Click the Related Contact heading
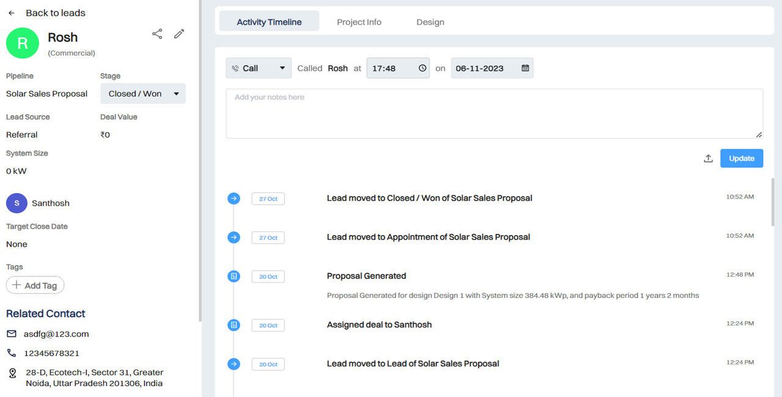The image size is (782, 397). pyautogui.click(x=46, y=313)
